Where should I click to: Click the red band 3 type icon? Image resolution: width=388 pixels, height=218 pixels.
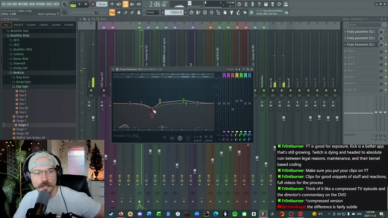(232, 75)
